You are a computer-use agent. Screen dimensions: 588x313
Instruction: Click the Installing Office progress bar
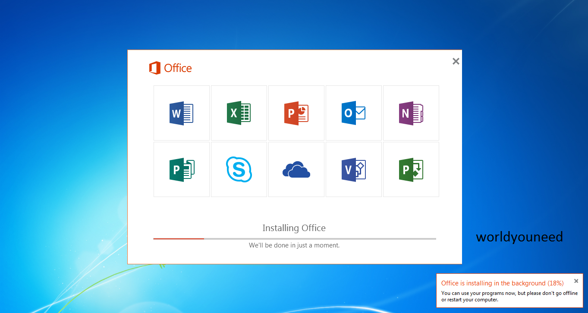[x=295, y=238]
